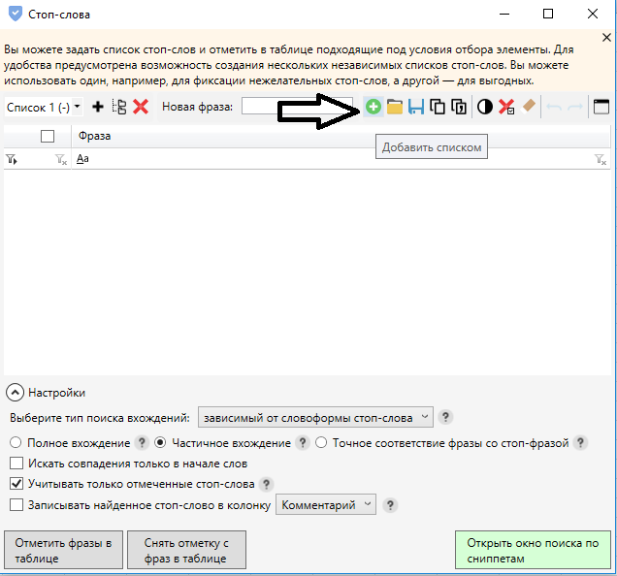Copy stop-words using the two-squares icon
617x576 pixels.
coord(438,107)
